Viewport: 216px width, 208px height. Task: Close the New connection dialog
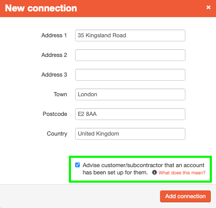208,7
